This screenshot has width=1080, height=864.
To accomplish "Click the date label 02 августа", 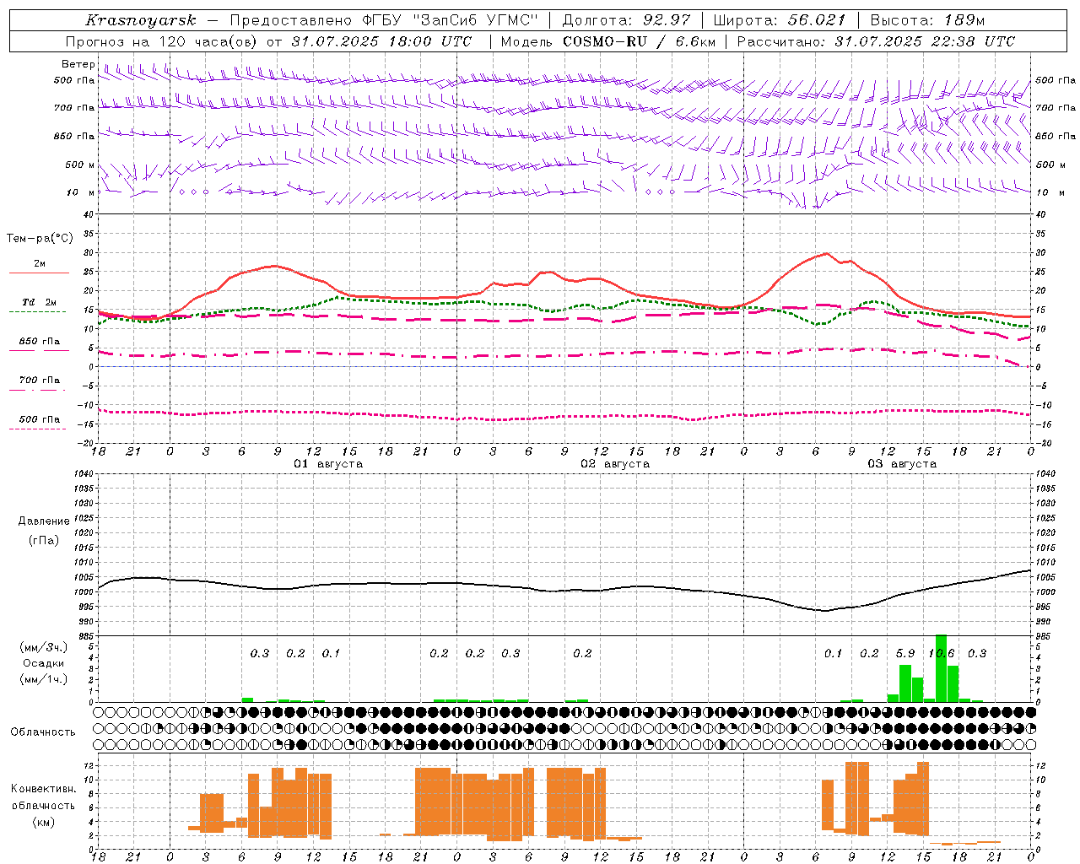I will pyautogui.click(x=615, y=464).
